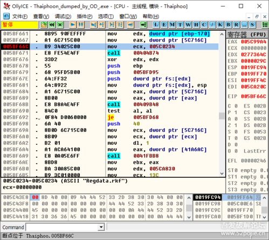Select the je 005BFD68 instruction
Viewport: 269px width, 240px height.
click(133, 117)
